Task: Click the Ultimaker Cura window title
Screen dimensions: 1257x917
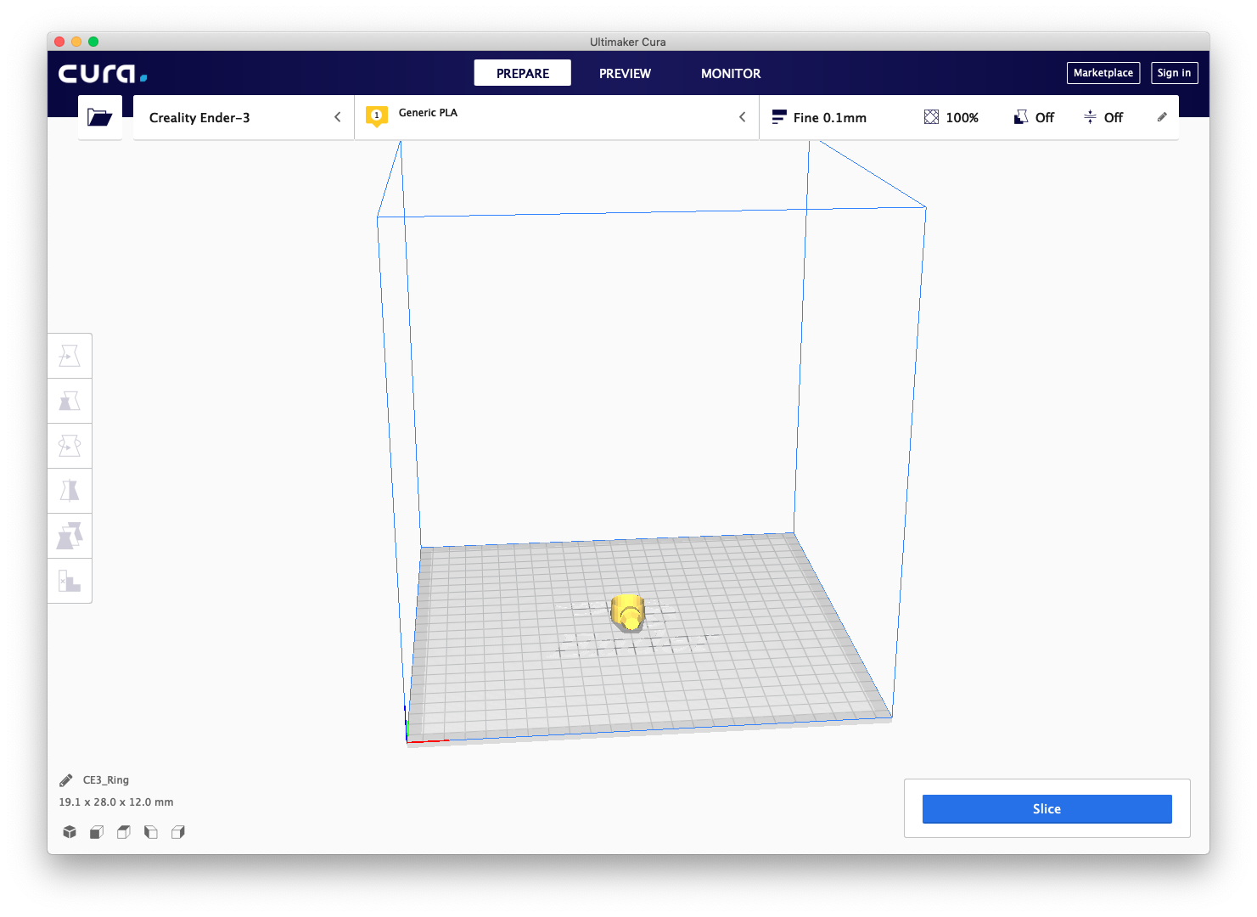Action: [628, 42]
